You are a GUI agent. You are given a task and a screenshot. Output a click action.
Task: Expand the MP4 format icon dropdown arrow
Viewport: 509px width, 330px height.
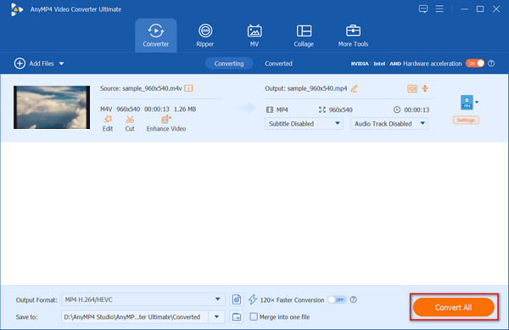(477, 102)
